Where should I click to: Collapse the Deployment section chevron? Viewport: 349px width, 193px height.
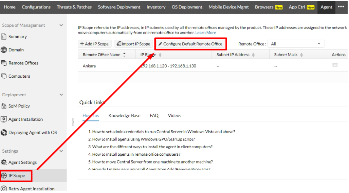click(61, 95)
